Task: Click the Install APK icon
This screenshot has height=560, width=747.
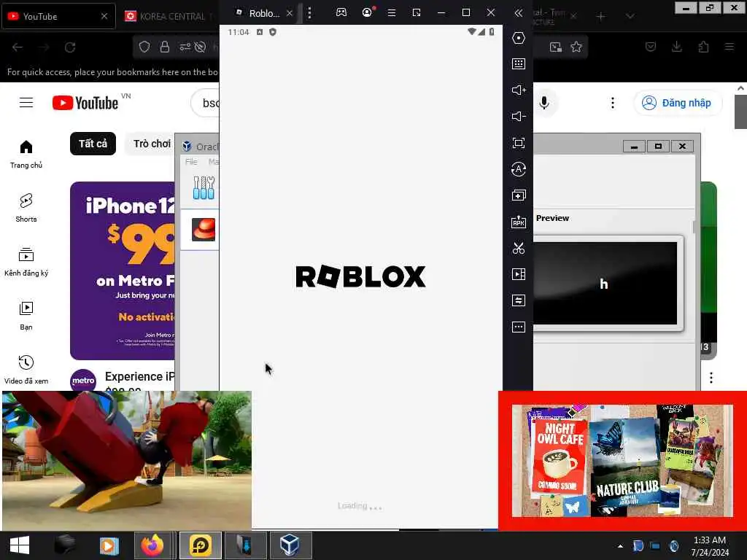Action: click(x=519, y=222)
